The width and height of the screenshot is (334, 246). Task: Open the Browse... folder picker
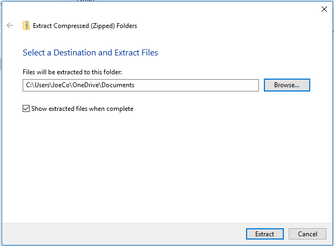click(287, 85)
